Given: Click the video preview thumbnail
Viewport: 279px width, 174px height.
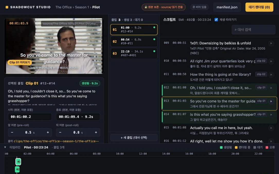Looking at the screenshot, I should (x=54, y=46).
